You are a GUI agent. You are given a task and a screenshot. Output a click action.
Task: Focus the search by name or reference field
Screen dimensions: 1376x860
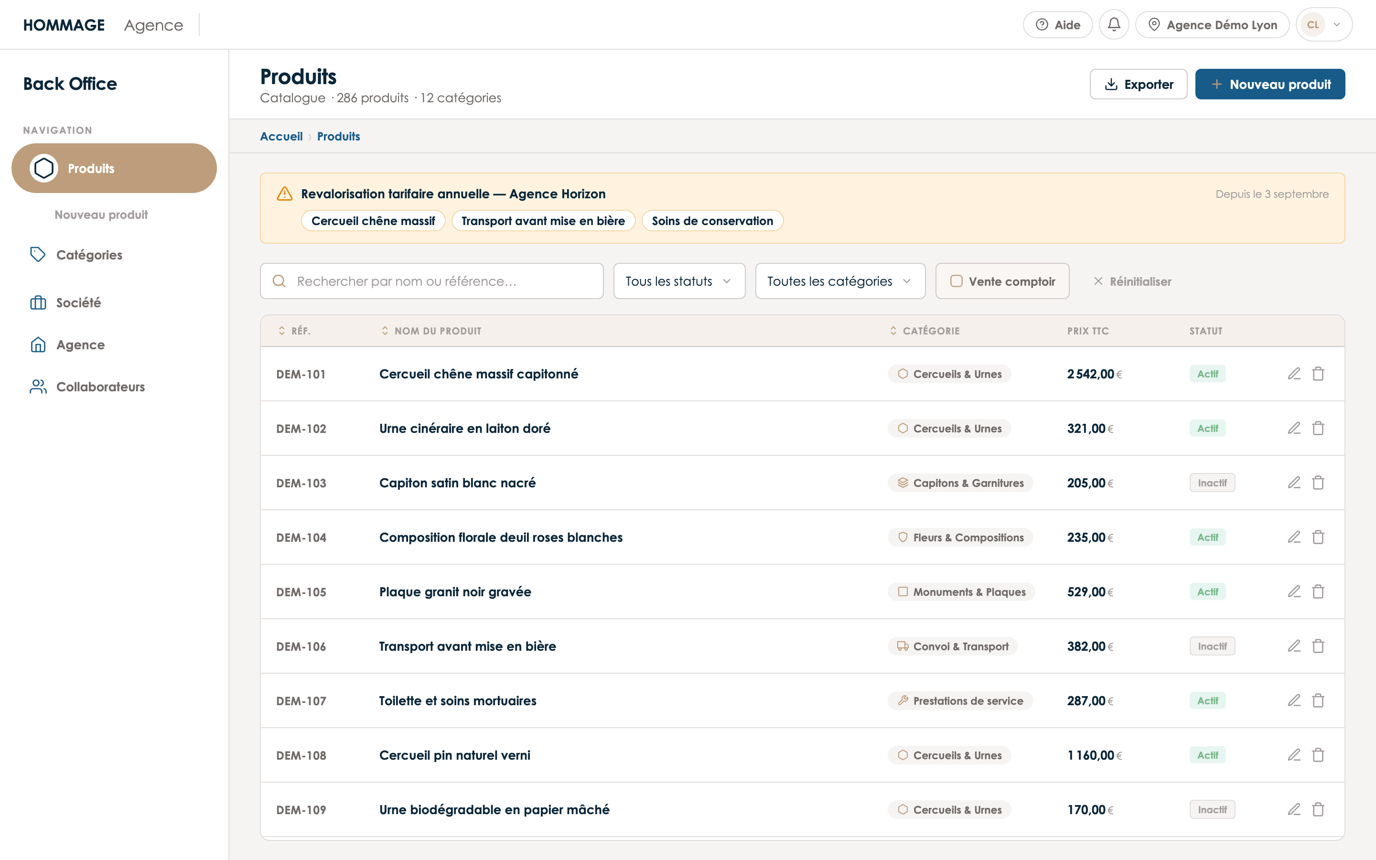coord(431,281)
